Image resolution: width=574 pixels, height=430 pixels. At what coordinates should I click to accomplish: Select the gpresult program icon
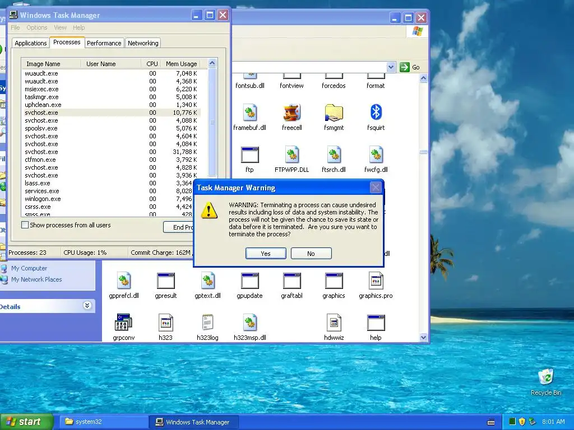click(166, 281)
